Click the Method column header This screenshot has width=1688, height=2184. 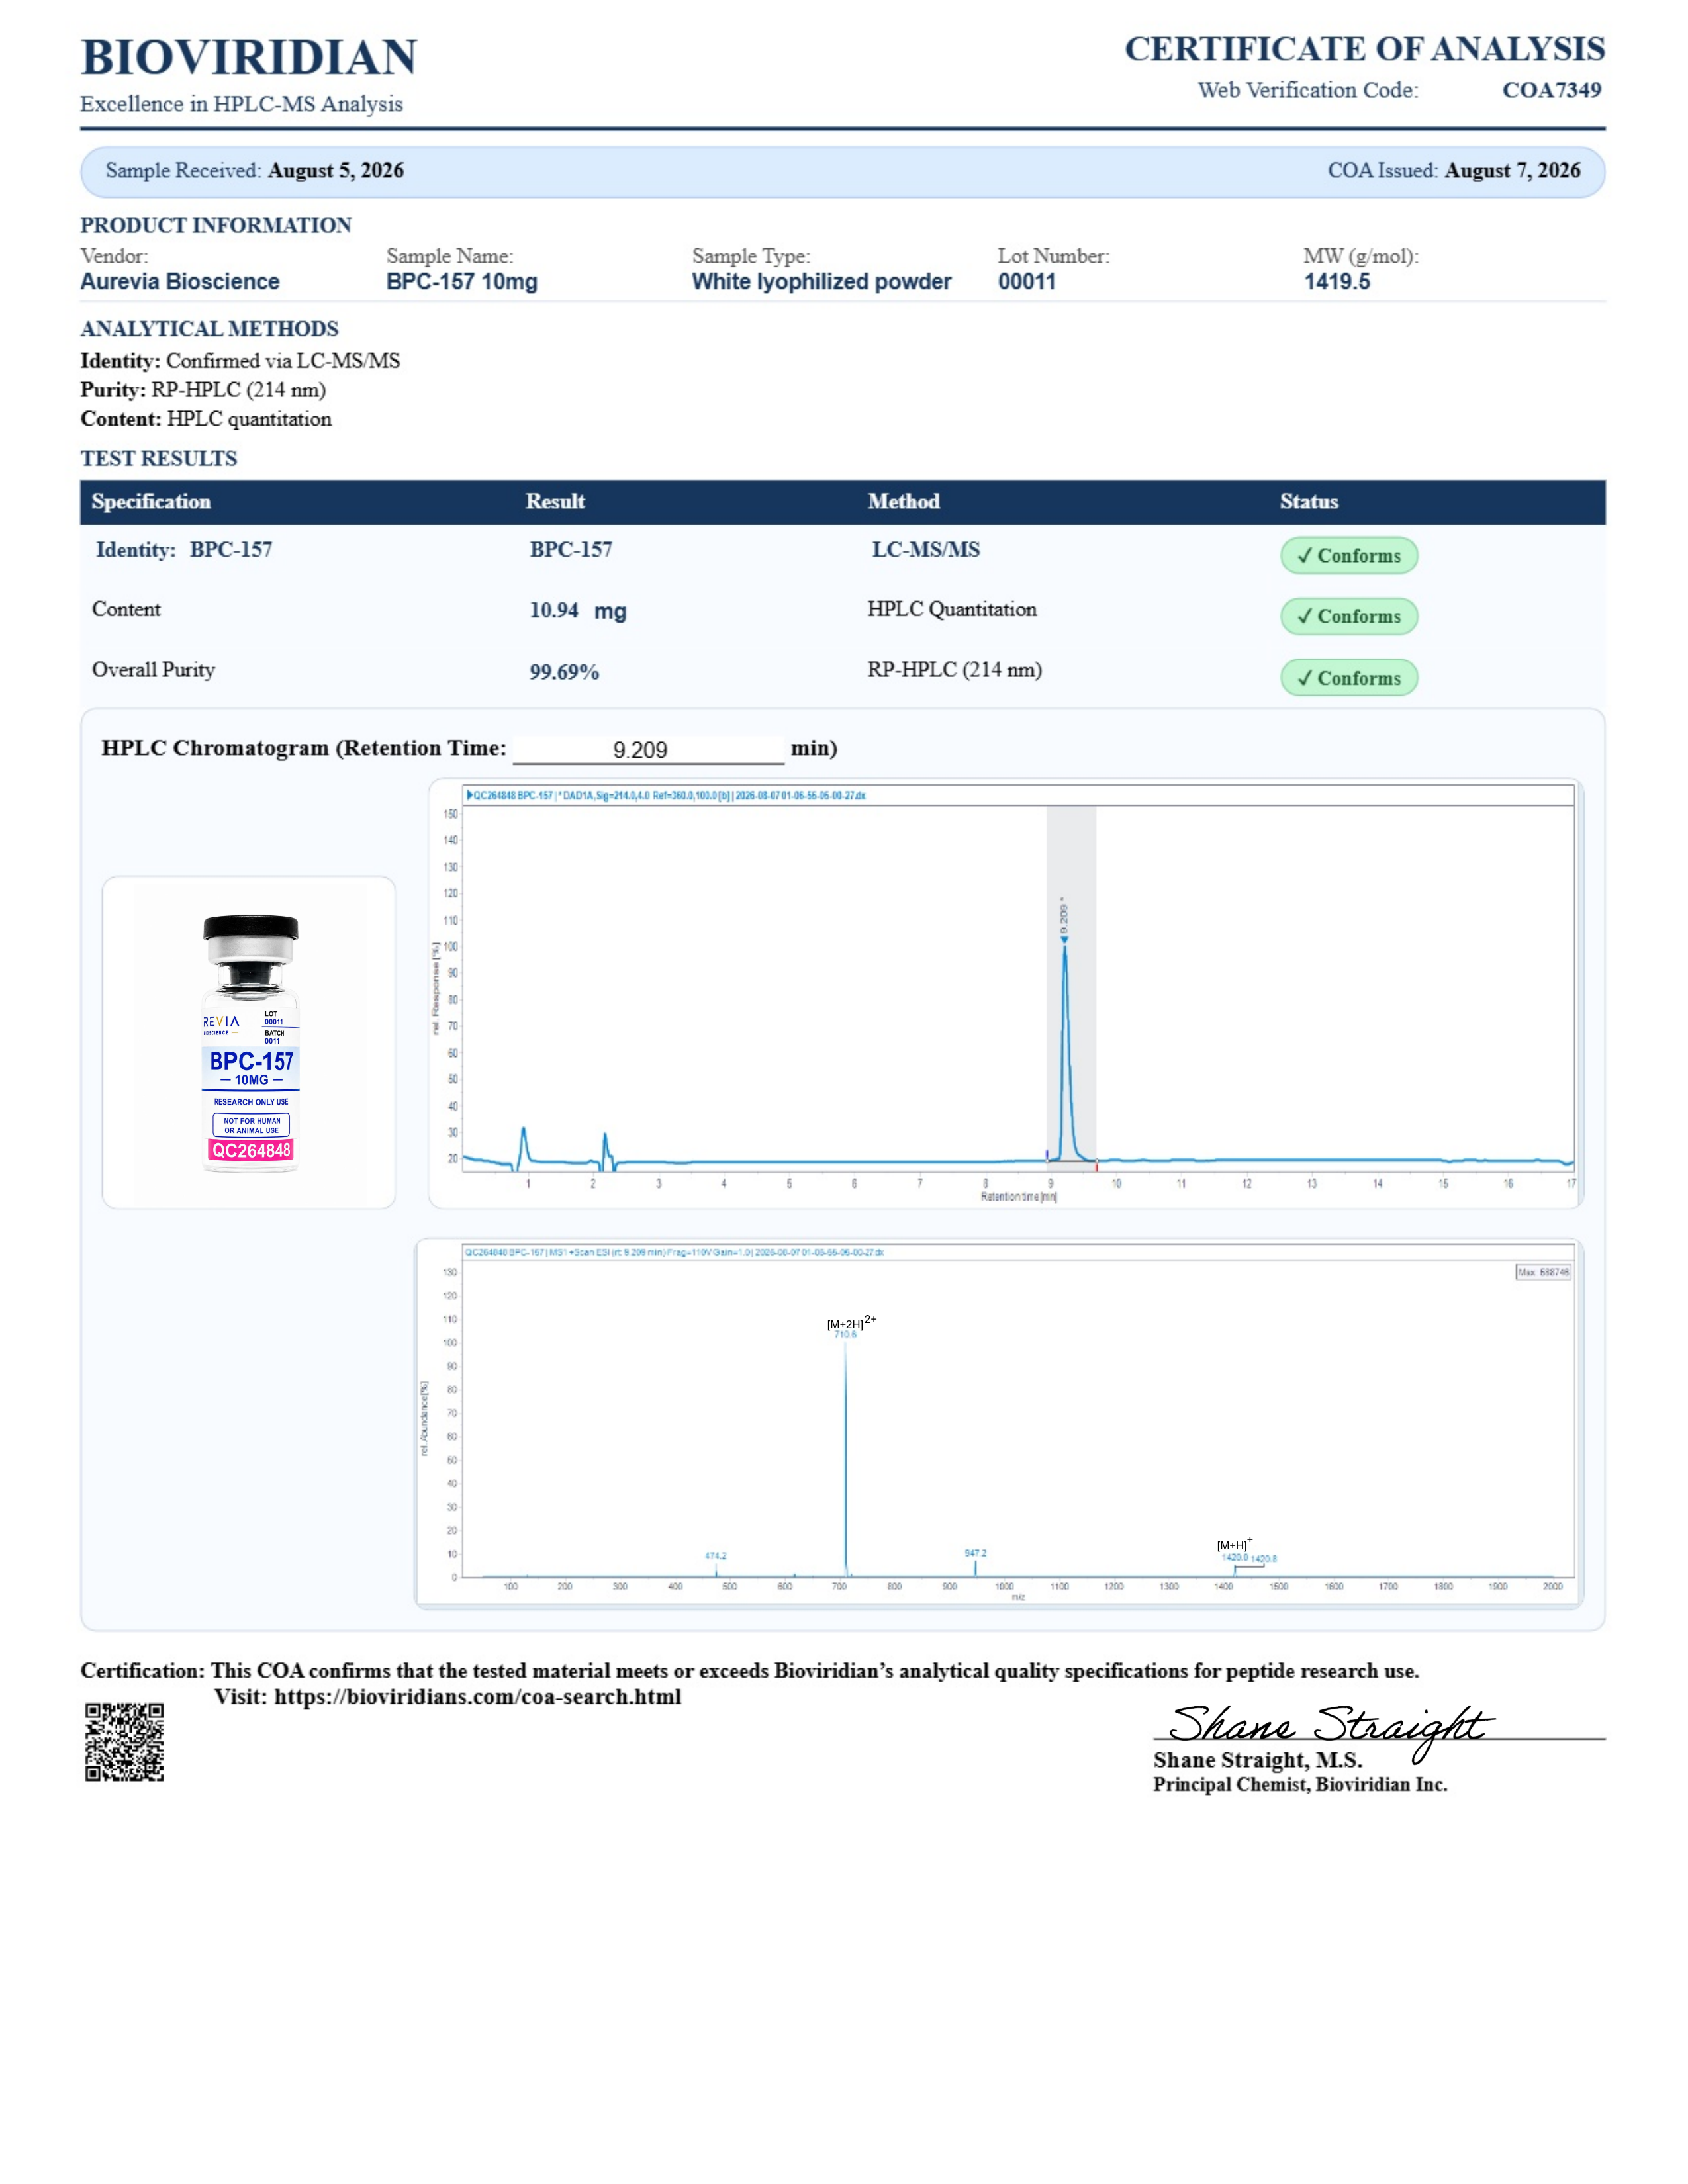(903, 502)
